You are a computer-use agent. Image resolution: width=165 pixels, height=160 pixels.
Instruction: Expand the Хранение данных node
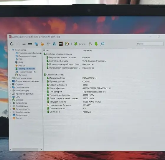(x=10, y=94)
